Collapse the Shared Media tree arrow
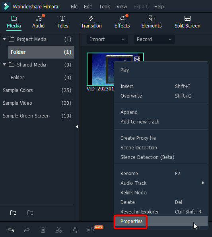This screenshot has width=212, height=237. click(x=4, y=65)
